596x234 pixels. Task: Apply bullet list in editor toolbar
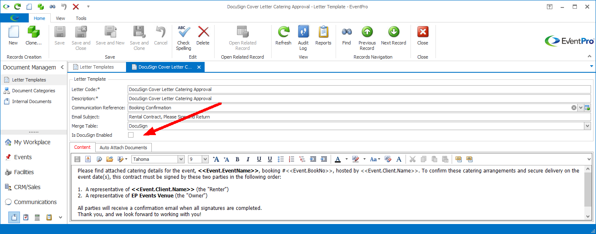click(281, 159)
